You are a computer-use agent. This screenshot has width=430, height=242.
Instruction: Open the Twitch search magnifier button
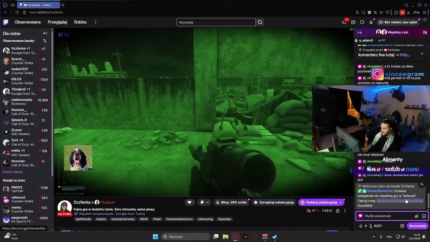(x=260, y=22)
